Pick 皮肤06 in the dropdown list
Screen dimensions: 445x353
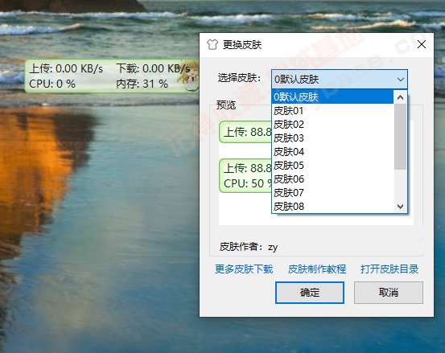pyautogui.click(x=332, y=179)
